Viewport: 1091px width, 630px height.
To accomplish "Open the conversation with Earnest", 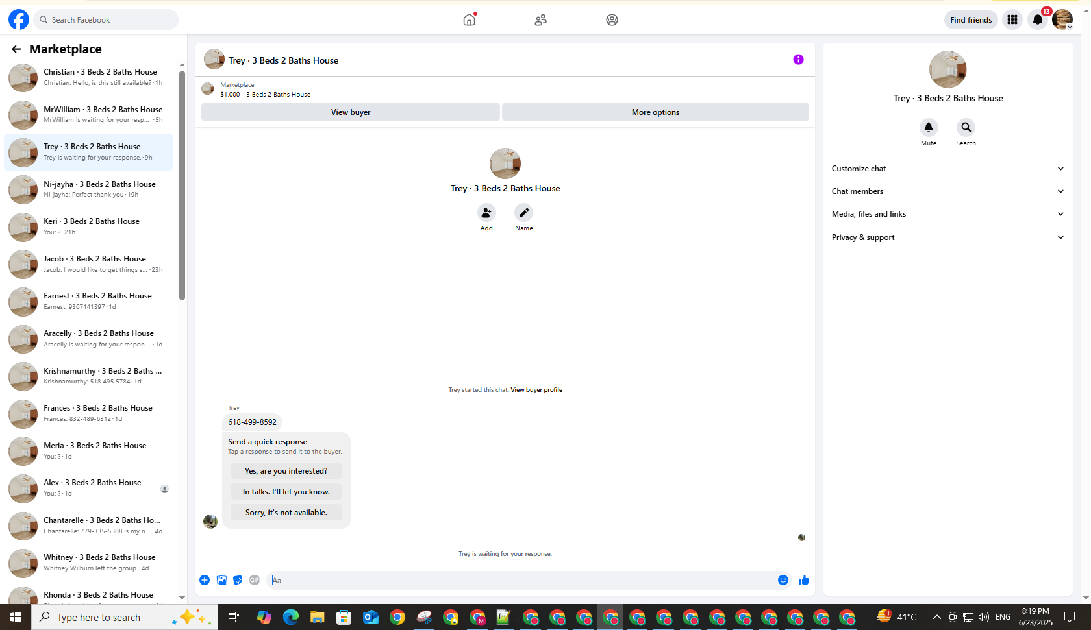I will click(x=89, y=302).
